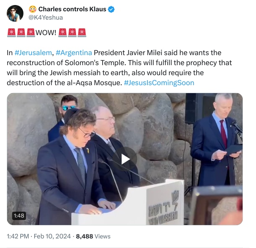Click the Yad Vashem podium in video

click(x=128, y=203)
